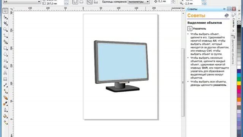This screenshot has height=137, width=243.
Task: Click the ruler origin corner box
Action: coord(12,9)
